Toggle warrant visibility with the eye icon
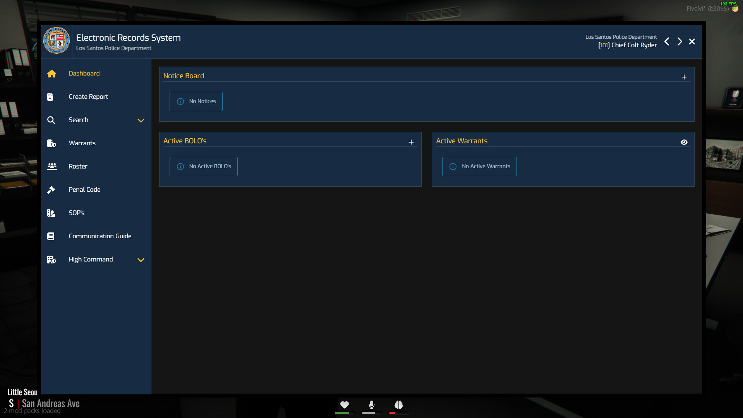 click(684, 142)
